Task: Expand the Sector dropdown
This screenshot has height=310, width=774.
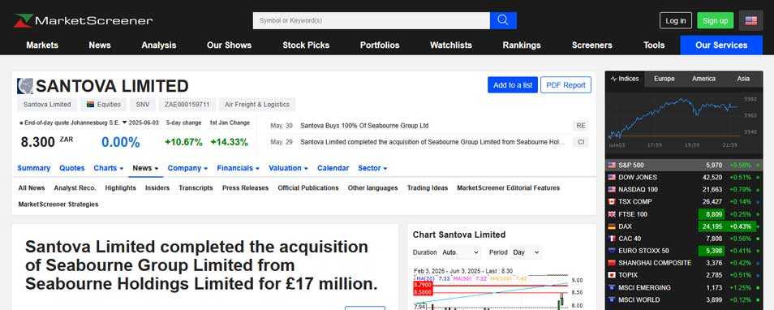Action: [x=372, y=168]
